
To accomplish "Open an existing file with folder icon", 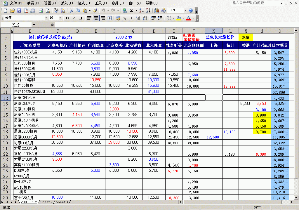I will (12, 11).
